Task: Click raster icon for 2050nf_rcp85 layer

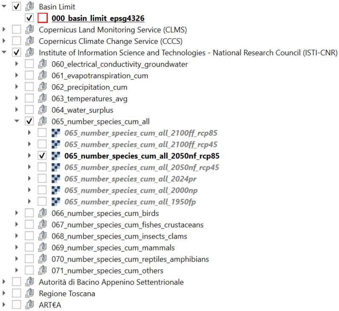Action: point(56,156)
